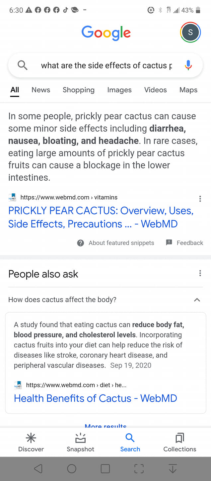The width and height of the screenshot is (211, 481).
Task: Open the Discover asterisk icon
Action: point(31,438)
